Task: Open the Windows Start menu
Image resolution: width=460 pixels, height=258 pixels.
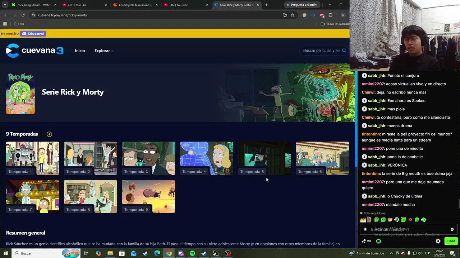Action: (6, 253)
